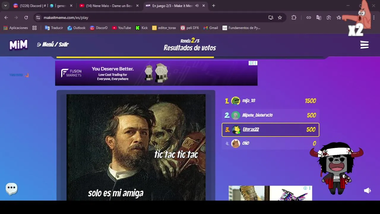Viewport: 380px width, 214px height.
Task: Click the tab groups grid icon
Action: [34, 28]
